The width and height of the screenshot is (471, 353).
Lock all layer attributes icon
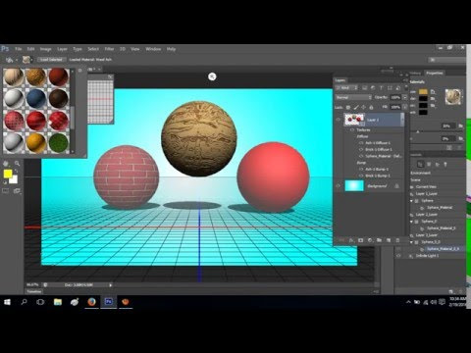[x=371, y=107]
